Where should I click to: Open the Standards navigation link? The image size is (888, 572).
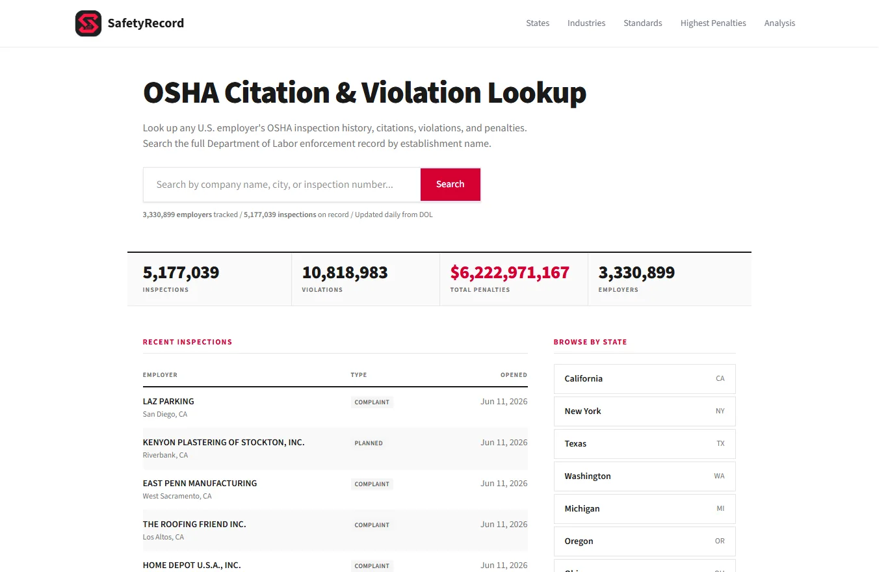643,23
